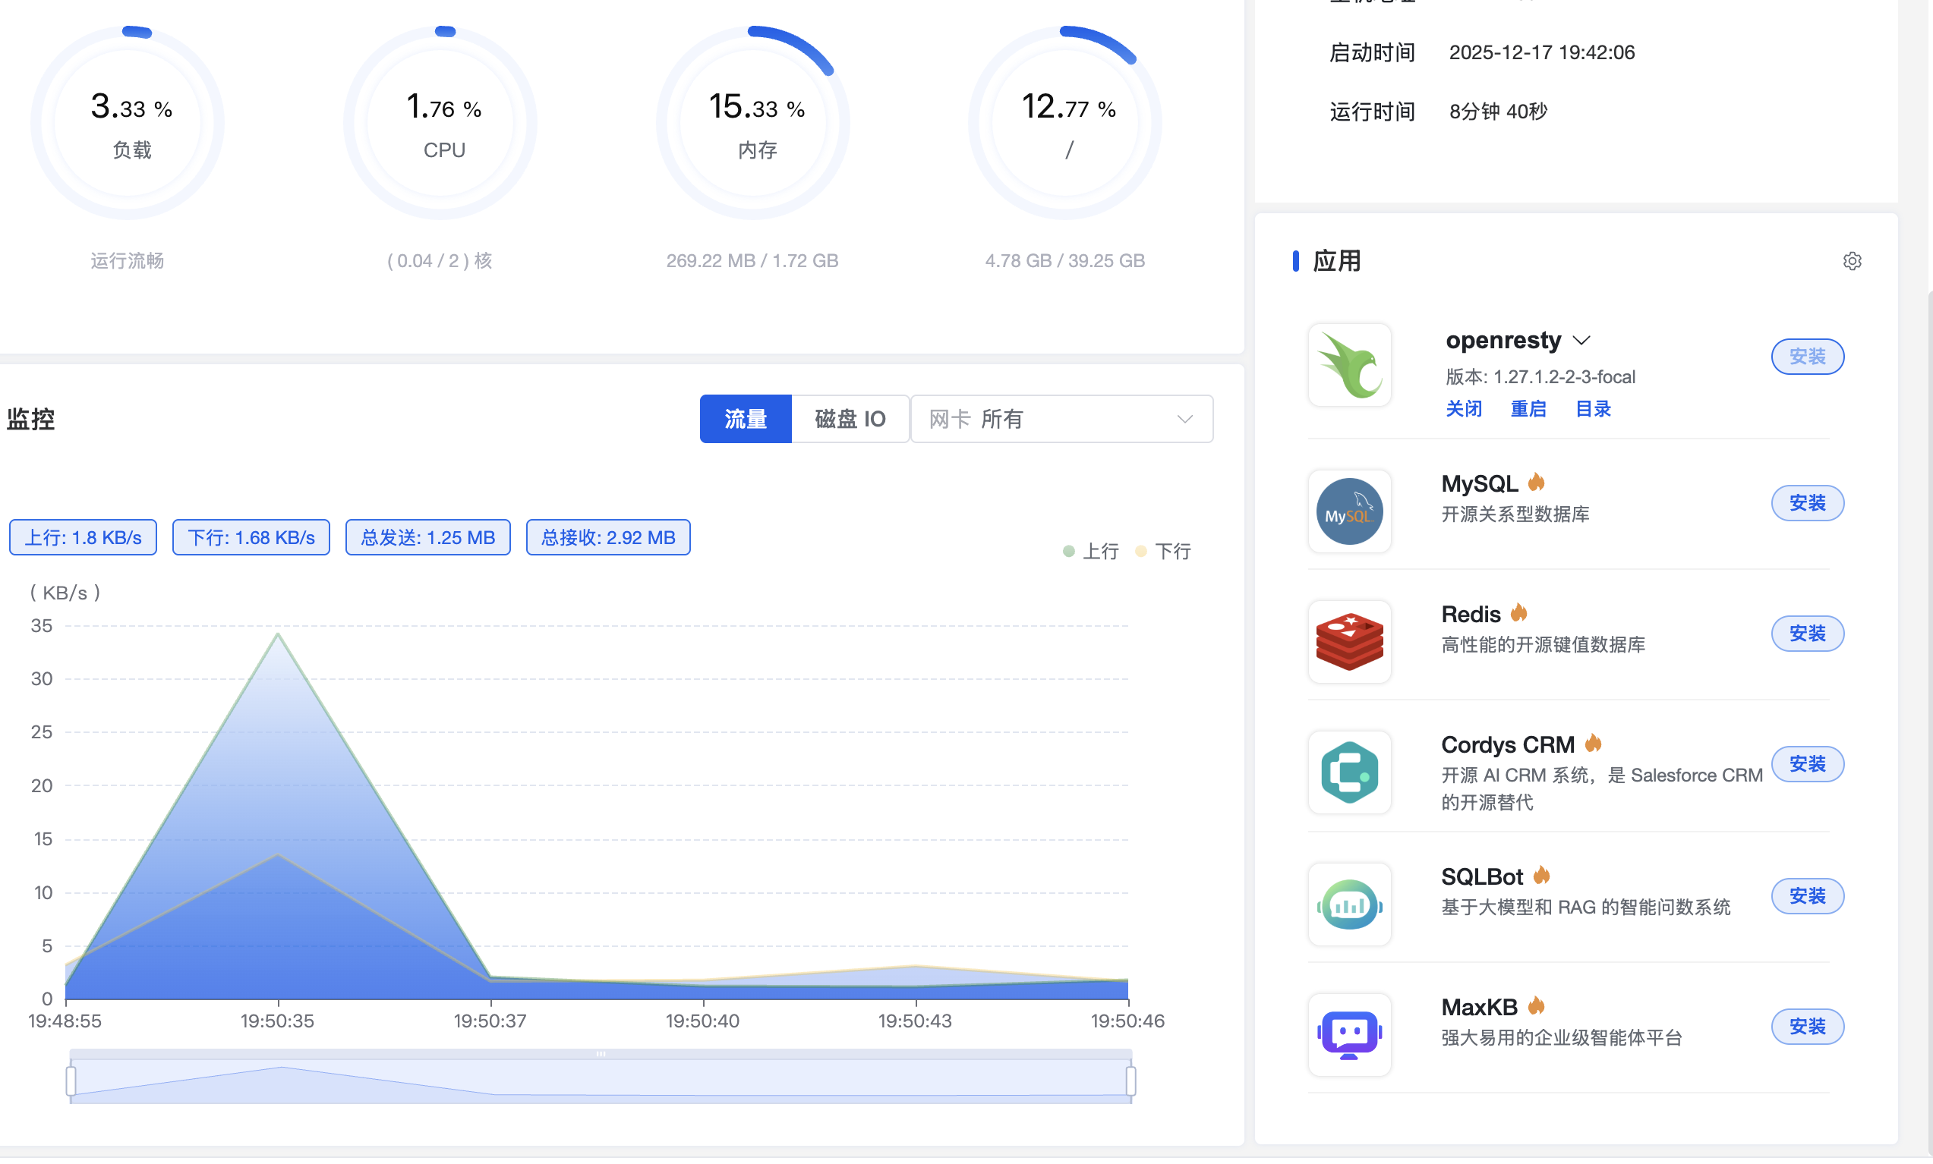The image size is (1933, 1164).
Task: Open settings gear in 应用 panel
Action: pos(1852,261)
